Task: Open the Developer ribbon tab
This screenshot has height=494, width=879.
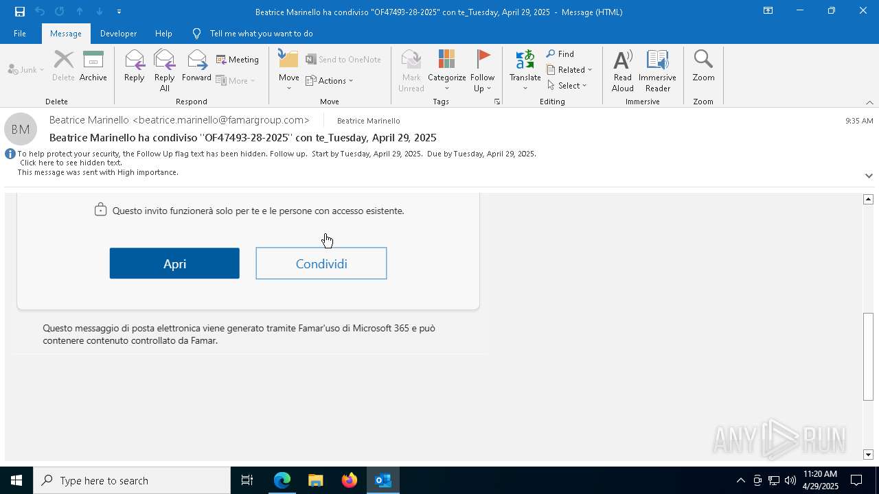Action: click(x=118, y=33)
